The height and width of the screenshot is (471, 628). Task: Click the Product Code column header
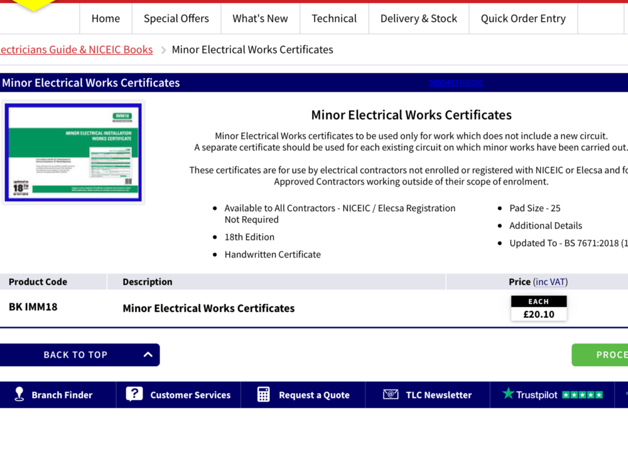point(38,282)
